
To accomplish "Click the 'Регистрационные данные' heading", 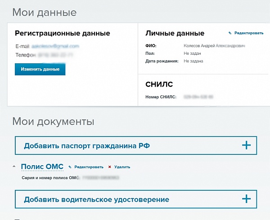I will 63,33.
